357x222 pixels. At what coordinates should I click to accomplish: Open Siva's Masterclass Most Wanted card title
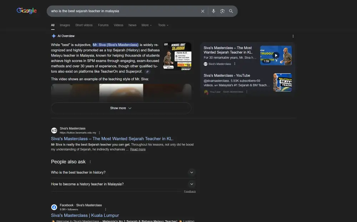[x=228, y=50]
